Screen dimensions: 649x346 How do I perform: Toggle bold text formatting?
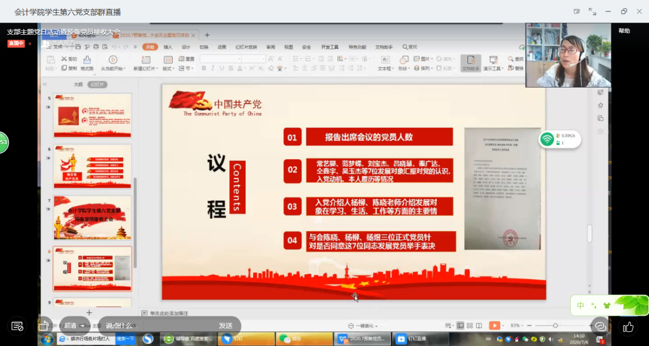point(204,69)
